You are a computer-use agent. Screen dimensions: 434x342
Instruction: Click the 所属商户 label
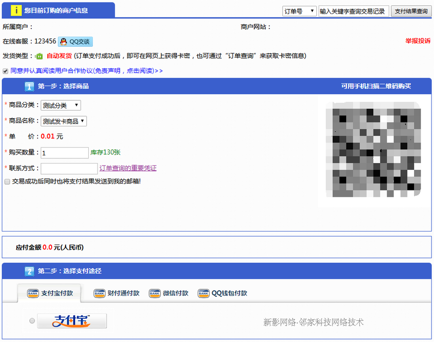coord(18,27)
